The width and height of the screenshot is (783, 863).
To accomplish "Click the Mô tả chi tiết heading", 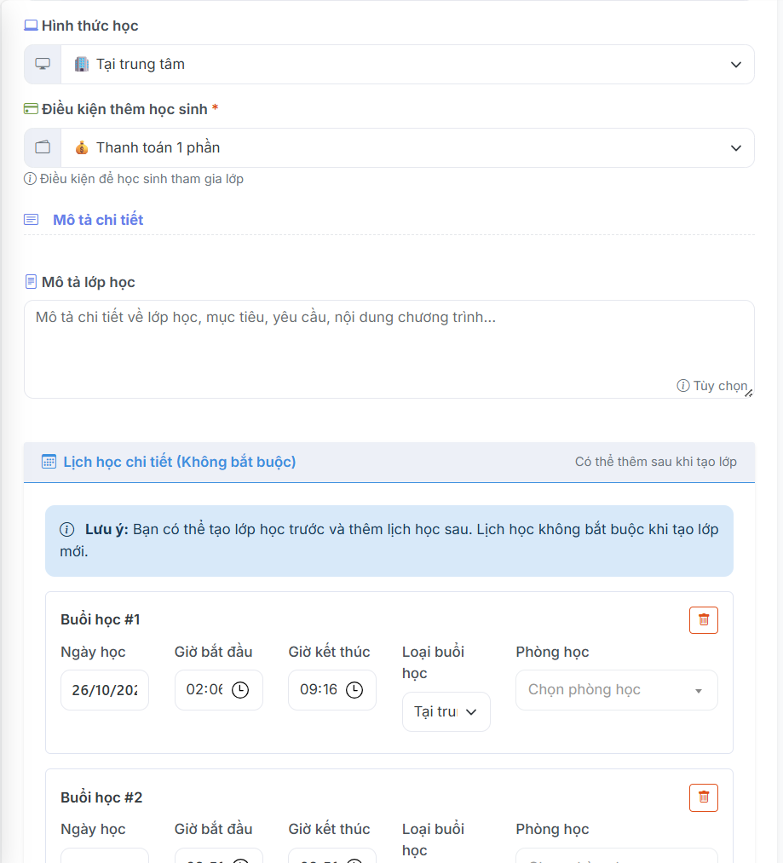I will pyautogui.click(x=98, y=220).
